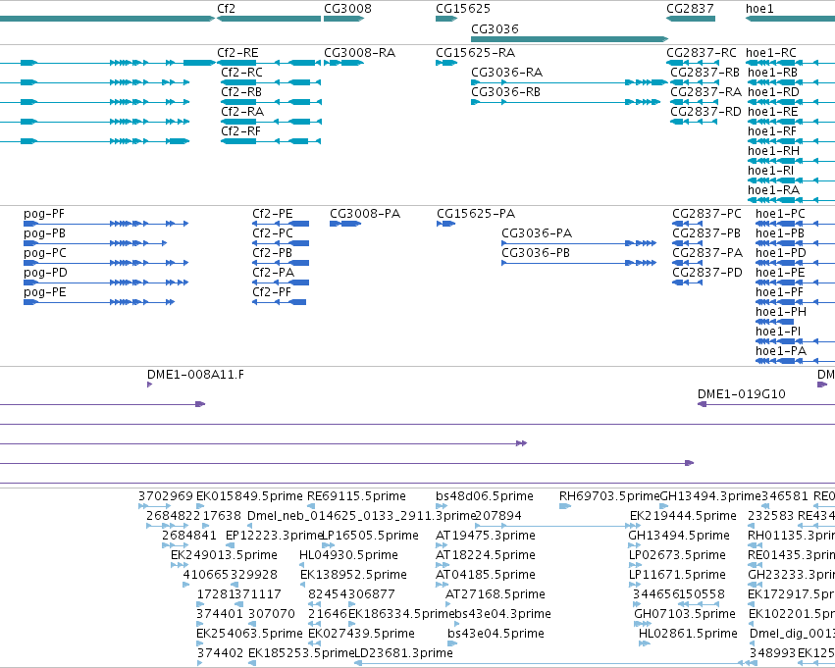Select EST LD23681.3prime

tap(403, 654)
